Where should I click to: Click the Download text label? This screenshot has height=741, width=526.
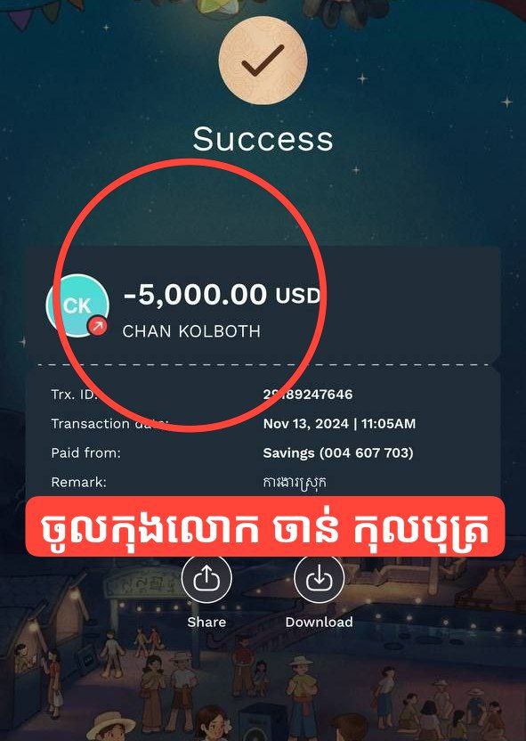[320, 622]
